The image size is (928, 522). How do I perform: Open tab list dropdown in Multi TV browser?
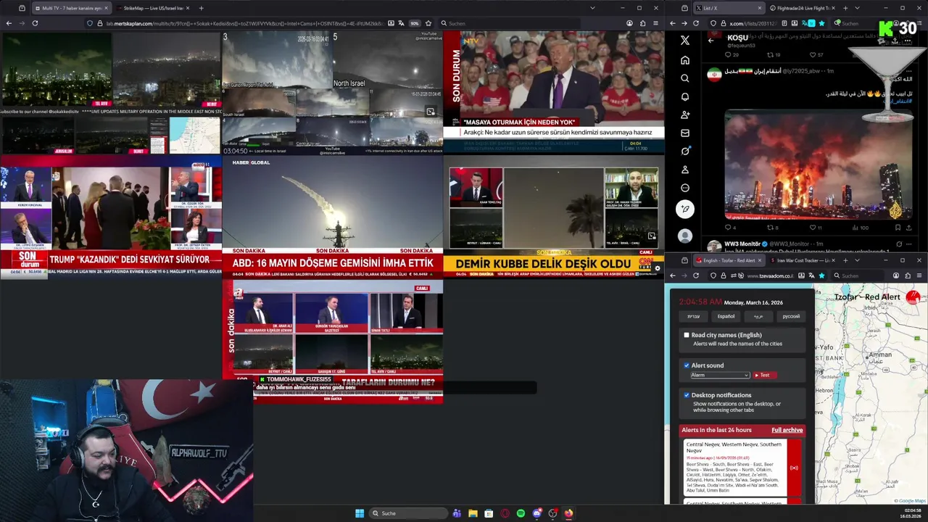pos(592,8)
